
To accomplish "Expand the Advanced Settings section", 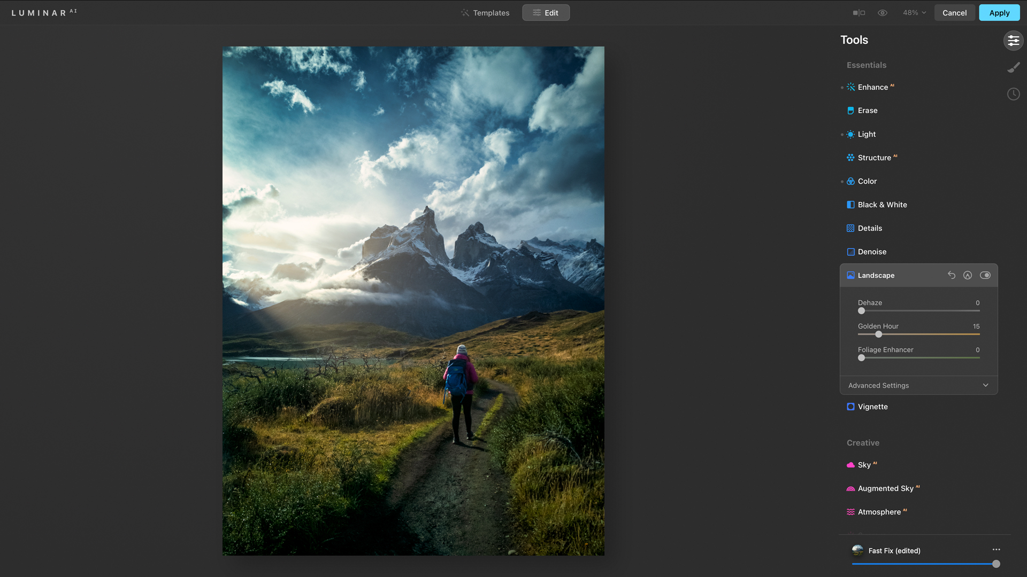I will click(x=918, y=385).
